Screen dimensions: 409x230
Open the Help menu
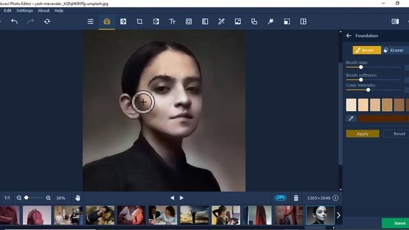59,11
